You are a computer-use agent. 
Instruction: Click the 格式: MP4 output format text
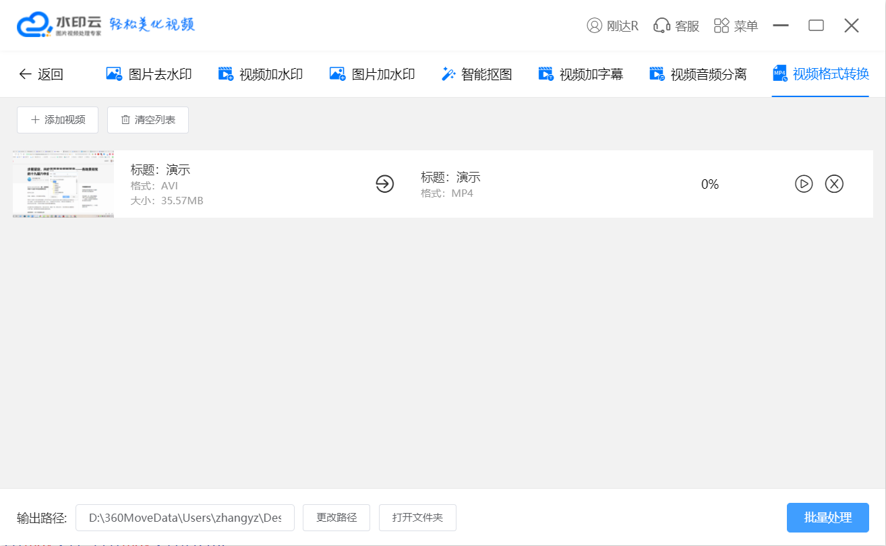point(447,193)
